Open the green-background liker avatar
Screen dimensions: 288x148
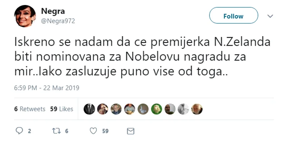(x=157, y=109)
